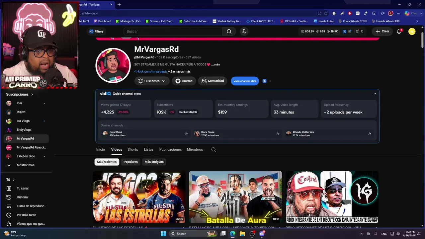The width and height of the screenshot is (425, 239).
Task: Show more bookmarks with the overflow chevron
Action: (x=417, y=21)
